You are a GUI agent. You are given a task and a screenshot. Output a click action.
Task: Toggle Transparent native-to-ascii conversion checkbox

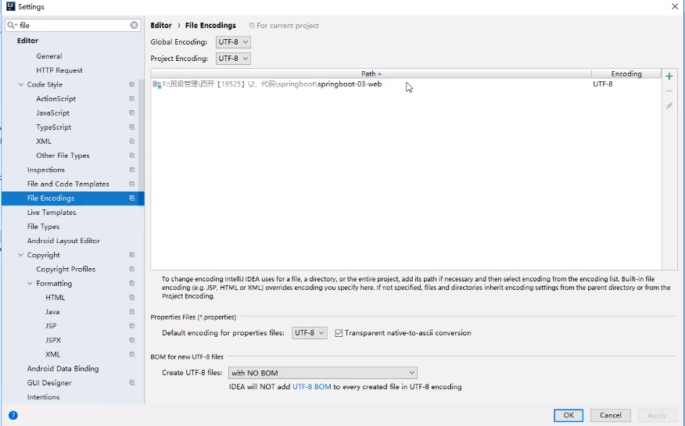point(339,333)
